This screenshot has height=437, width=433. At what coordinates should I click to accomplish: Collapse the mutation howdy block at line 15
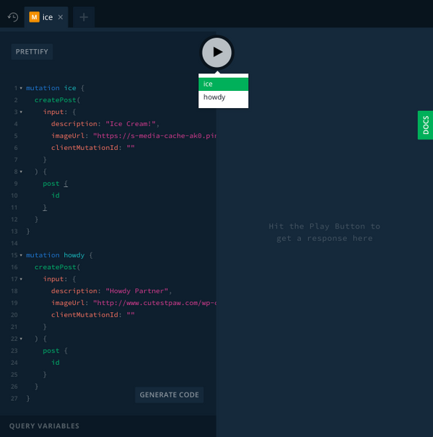(x=21, y=255)
